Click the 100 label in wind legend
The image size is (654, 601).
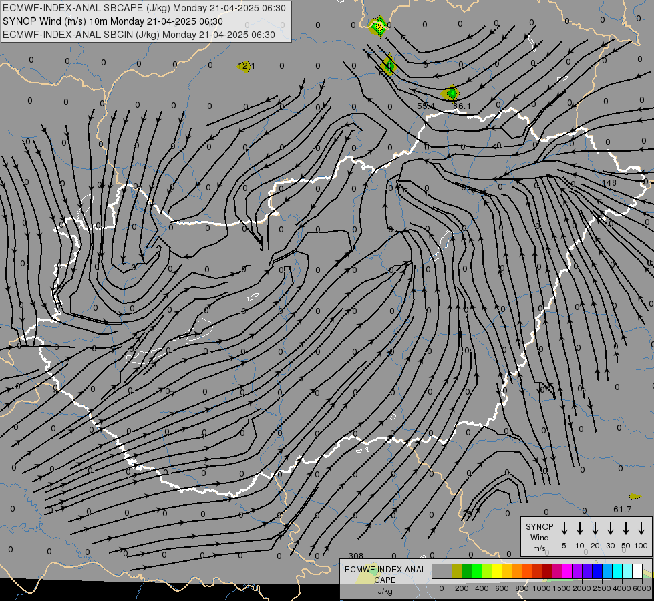coord(641,546)
